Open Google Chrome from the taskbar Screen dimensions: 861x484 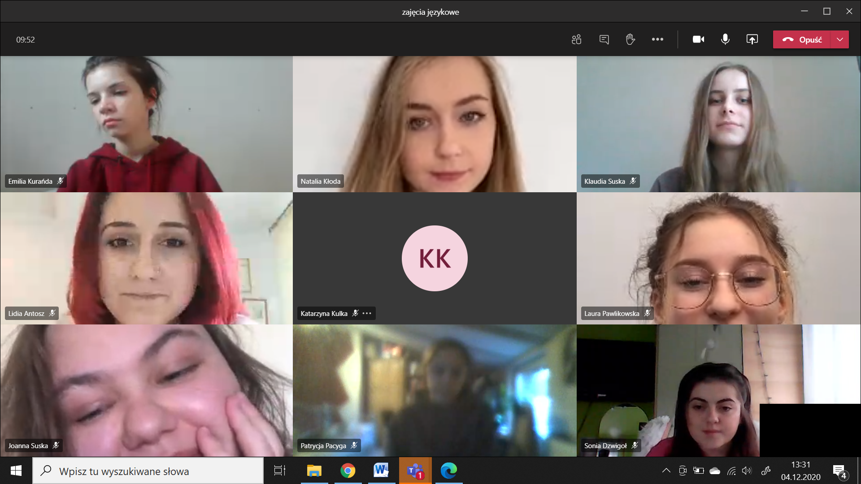[x=348, y=471]
